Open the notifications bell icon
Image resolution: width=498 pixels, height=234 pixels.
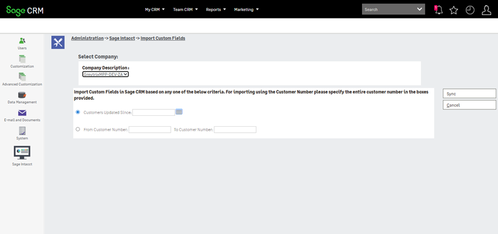(x=437, y=10)
